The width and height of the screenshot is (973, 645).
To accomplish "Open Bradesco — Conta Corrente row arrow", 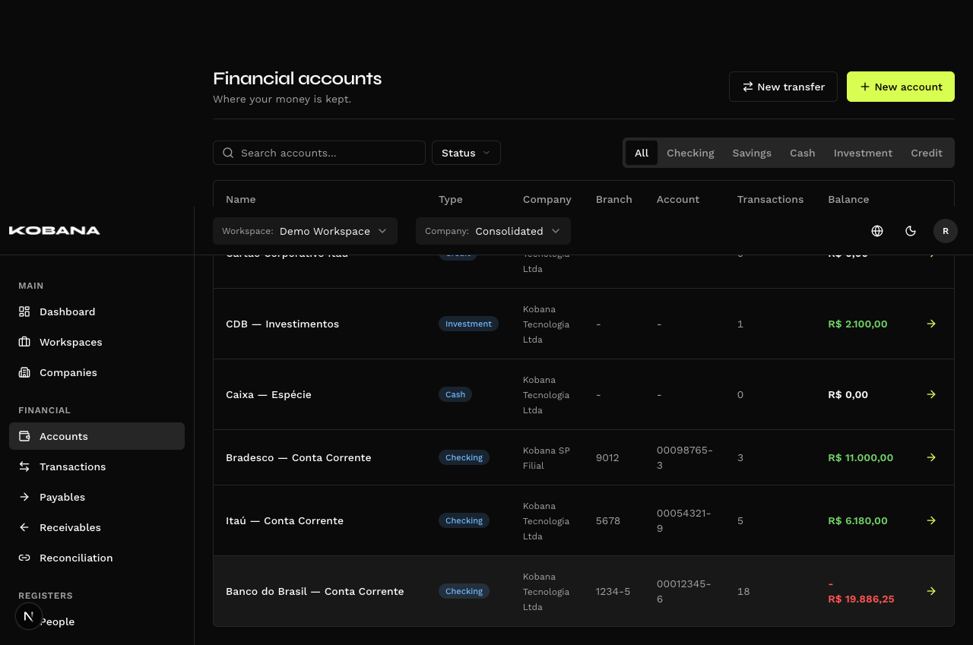I will (931, 457).
